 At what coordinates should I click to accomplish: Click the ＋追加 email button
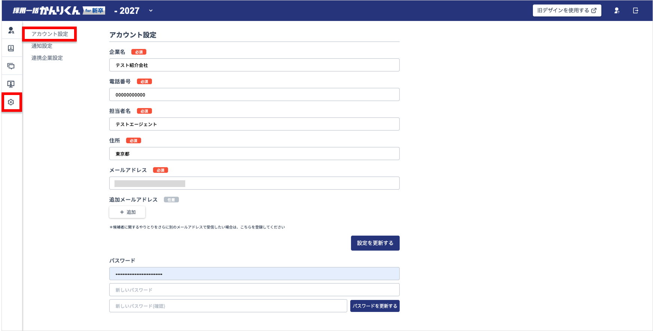tap(127, 212)
